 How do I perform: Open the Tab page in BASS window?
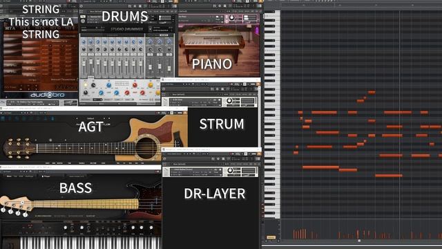click(15, 176)
